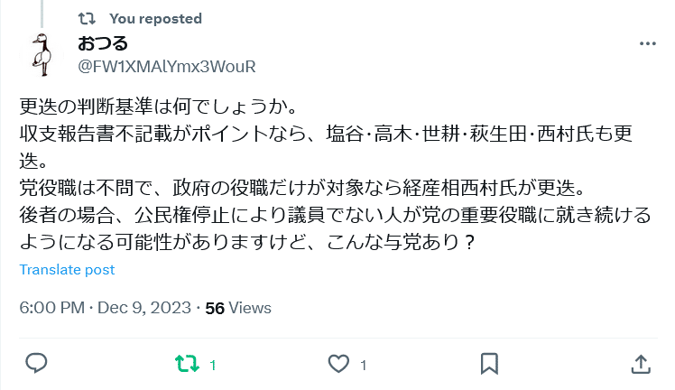The image size is (675, 390).
Task: Open おつる's bird profile avatar
Action: [x=42, y=55]
